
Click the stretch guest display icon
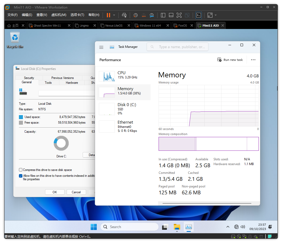point(210,15)
